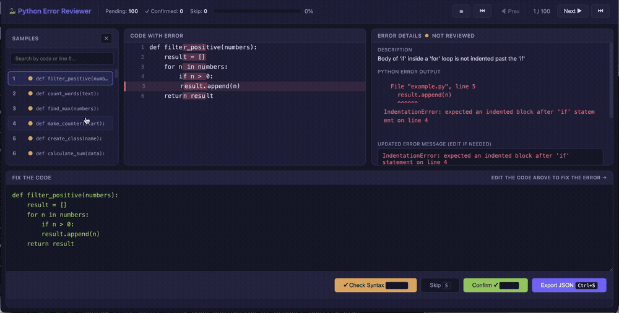619x313 pixels.
Task: Jump to last sample with skip-forward button
Action: click(600, 11)
